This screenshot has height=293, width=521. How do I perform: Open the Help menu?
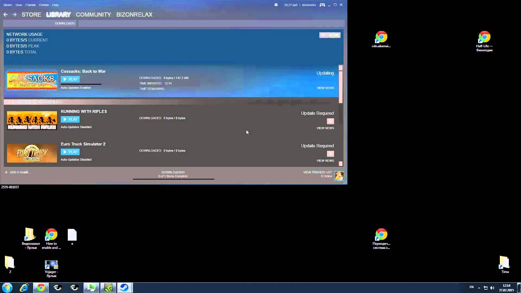(x=55, y=5)
